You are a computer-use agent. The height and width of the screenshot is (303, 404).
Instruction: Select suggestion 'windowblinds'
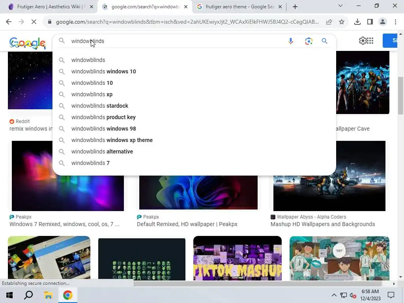(x=194, y=60)
